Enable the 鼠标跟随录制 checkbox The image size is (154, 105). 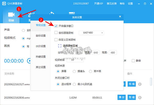pos(56,33)
